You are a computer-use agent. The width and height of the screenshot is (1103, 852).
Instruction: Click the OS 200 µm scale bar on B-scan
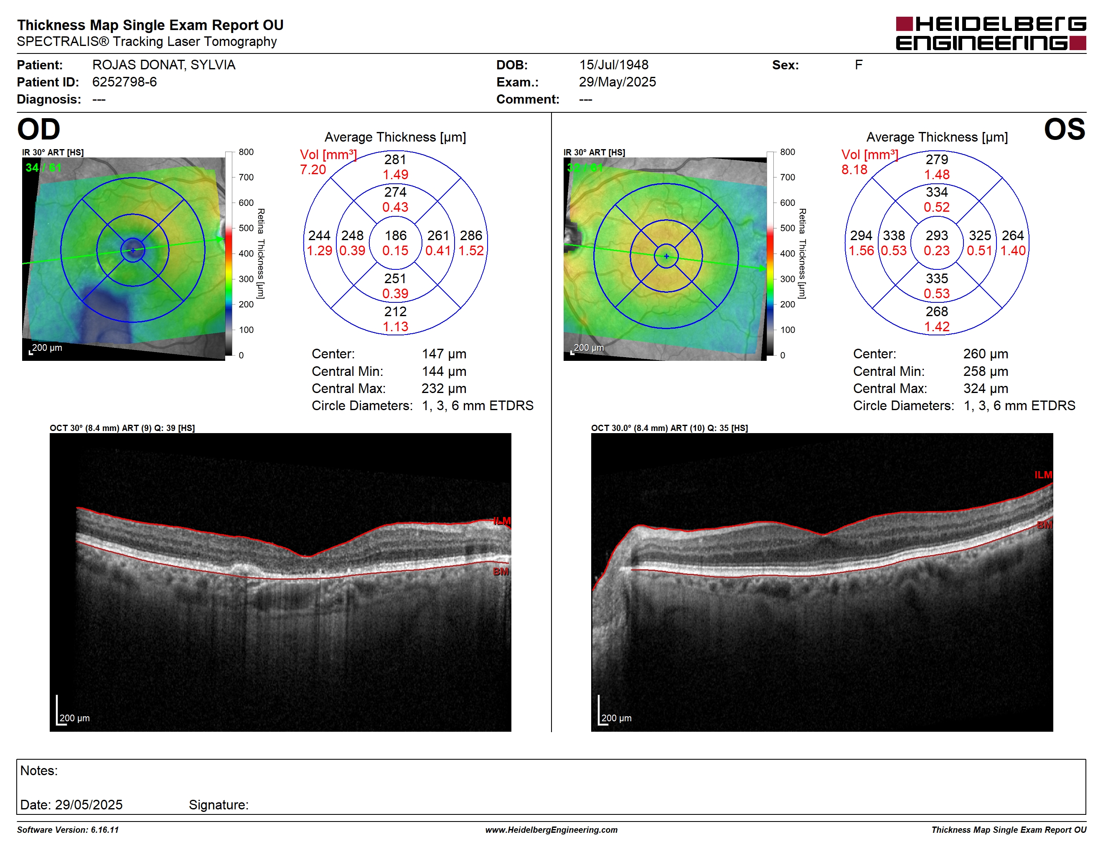pyautogui.click(x=615, y=711)
